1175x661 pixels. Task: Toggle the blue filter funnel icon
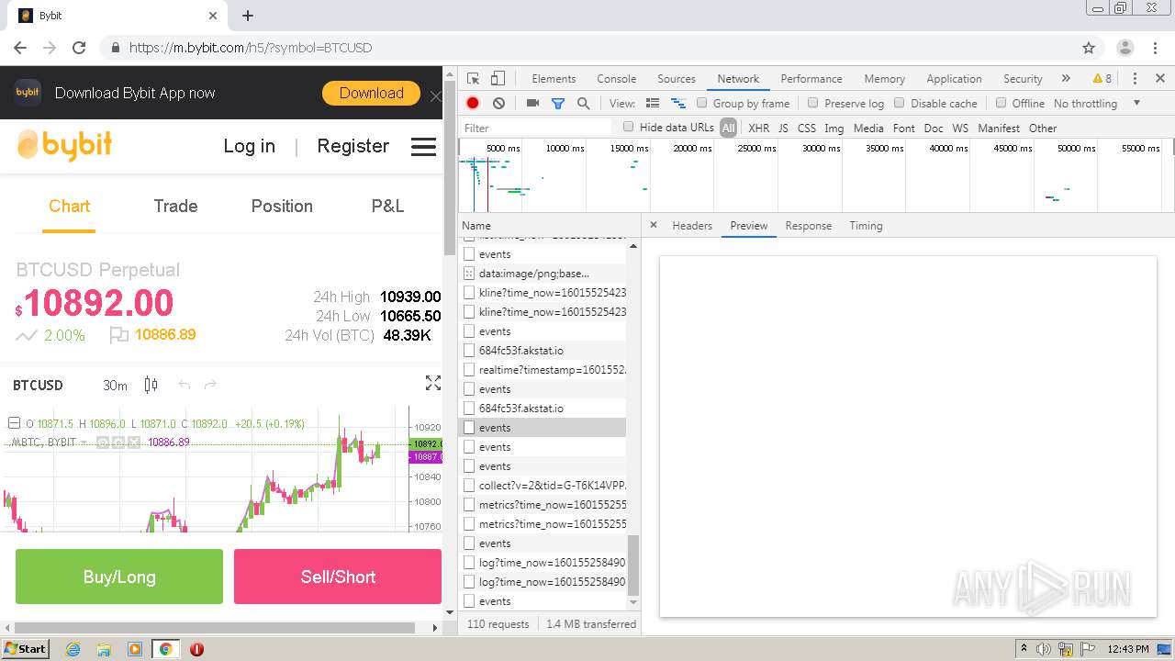point(557,104)
